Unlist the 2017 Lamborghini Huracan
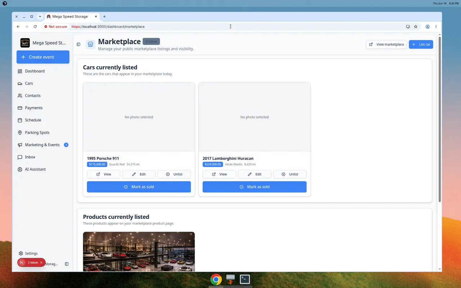Screen dimensions: 461x288 pyautogui.click(x=290, y=174)
